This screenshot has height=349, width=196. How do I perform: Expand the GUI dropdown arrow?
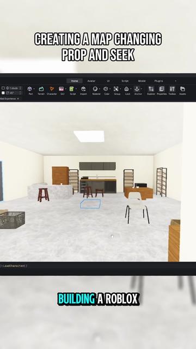66,89
